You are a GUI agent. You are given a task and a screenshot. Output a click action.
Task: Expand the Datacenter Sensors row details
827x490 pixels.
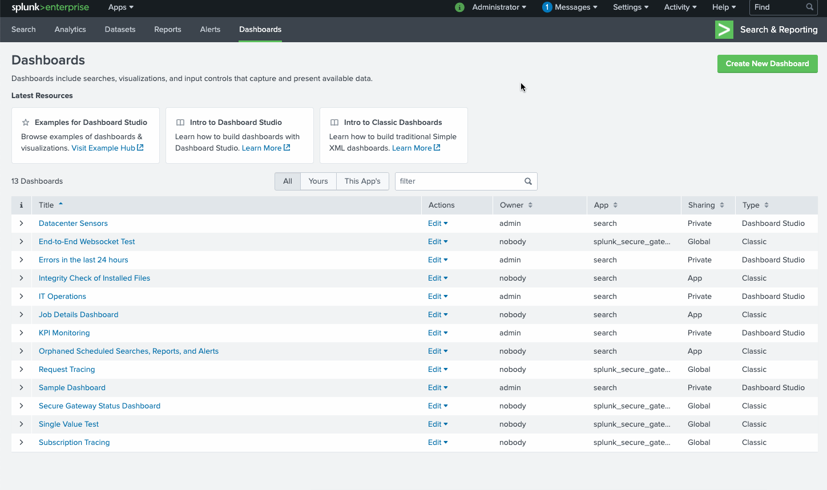point(21,224)
